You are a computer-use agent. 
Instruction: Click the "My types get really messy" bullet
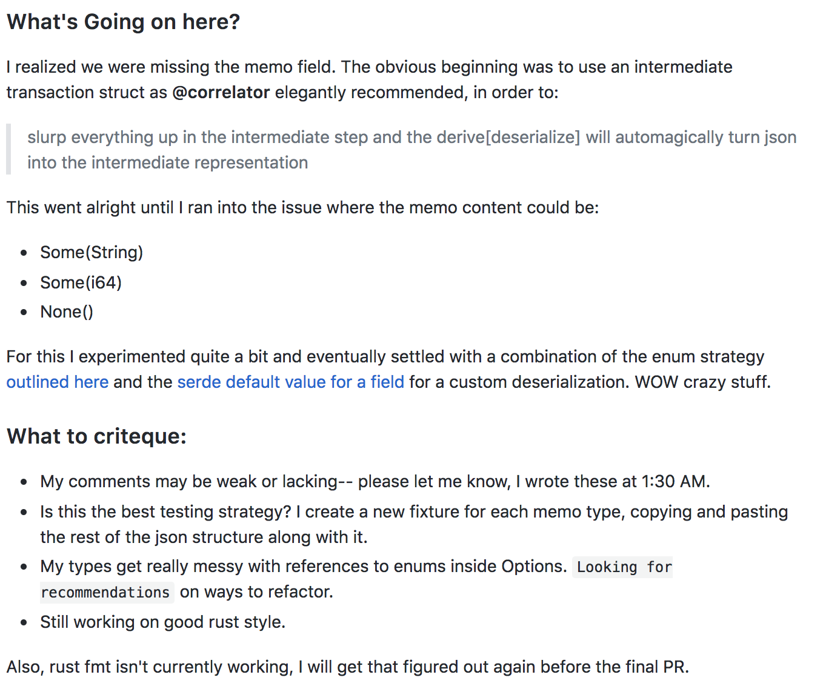pos(303,567)
